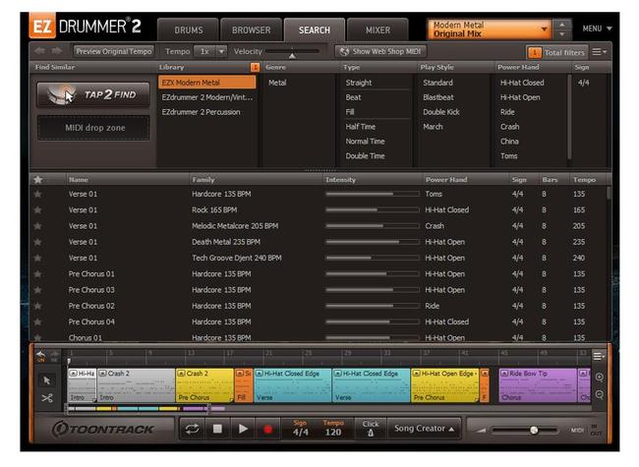This screenshot has height=467, width=639.
Task: Undo the last song track action
Action: (x=40, y=355)
